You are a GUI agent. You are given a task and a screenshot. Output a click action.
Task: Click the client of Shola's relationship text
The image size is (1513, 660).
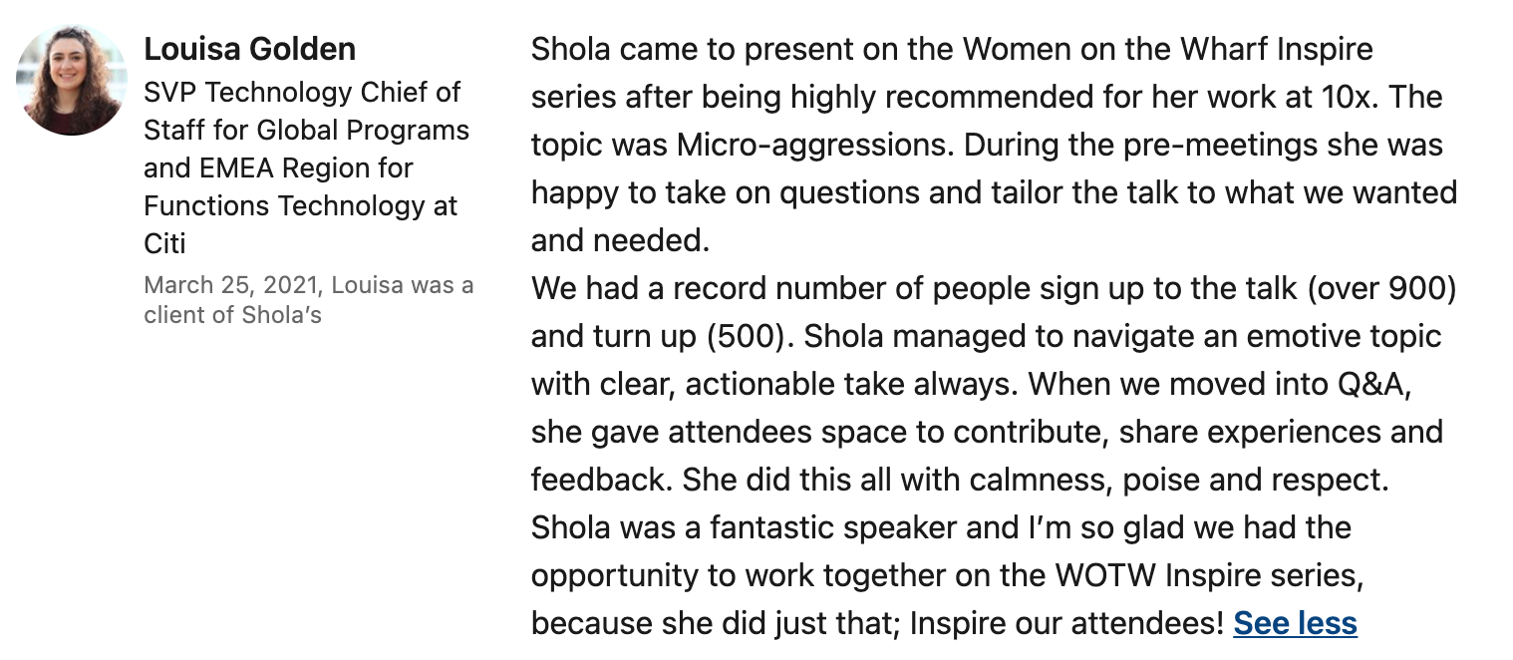pyautogui.click(x=232, y=315)
